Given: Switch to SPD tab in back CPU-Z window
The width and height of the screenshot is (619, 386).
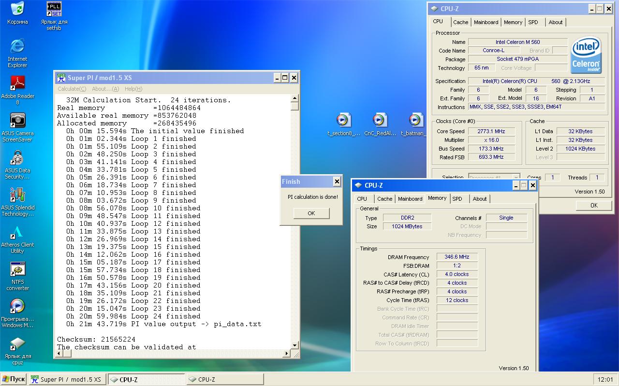Looking at the screenshot, I should pos(533,22).
